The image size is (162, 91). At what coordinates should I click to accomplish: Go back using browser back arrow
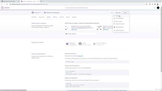(2, 4)
